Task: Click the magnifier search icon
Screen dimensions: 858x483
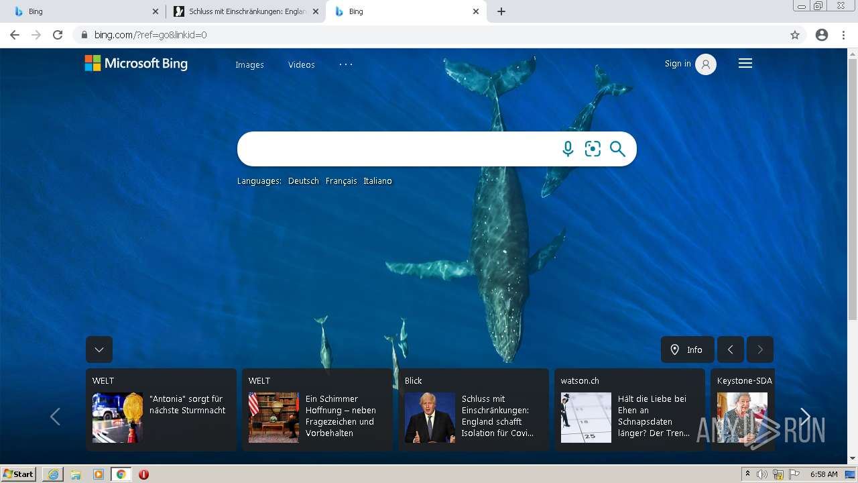Action: [x=617, y=149]
